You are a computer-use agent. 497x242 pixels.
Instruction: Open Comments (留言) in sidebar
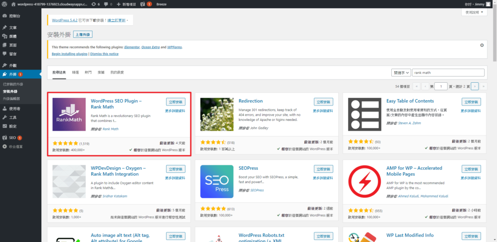click(20, 54)
